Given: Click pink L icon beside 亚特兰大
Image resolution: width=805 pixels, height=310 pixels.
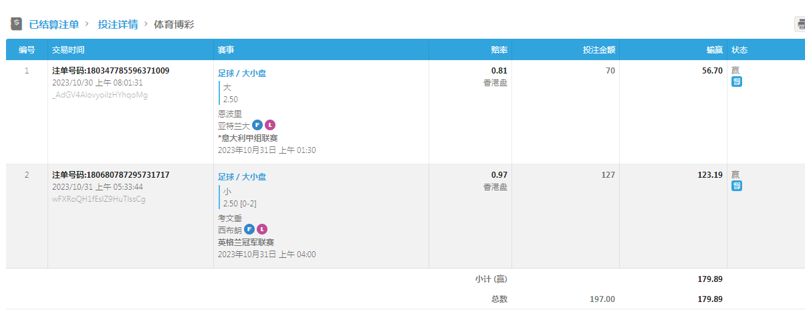Looking at the screenshot, I should 269,125.
